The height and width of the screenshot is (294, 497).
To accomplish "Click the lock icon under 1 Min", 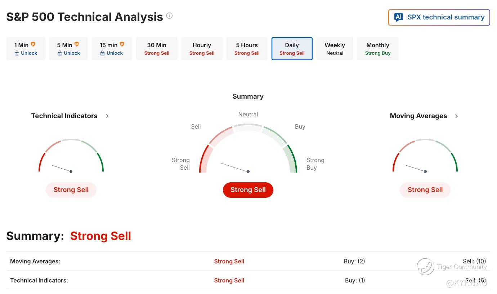I will 17,53.
